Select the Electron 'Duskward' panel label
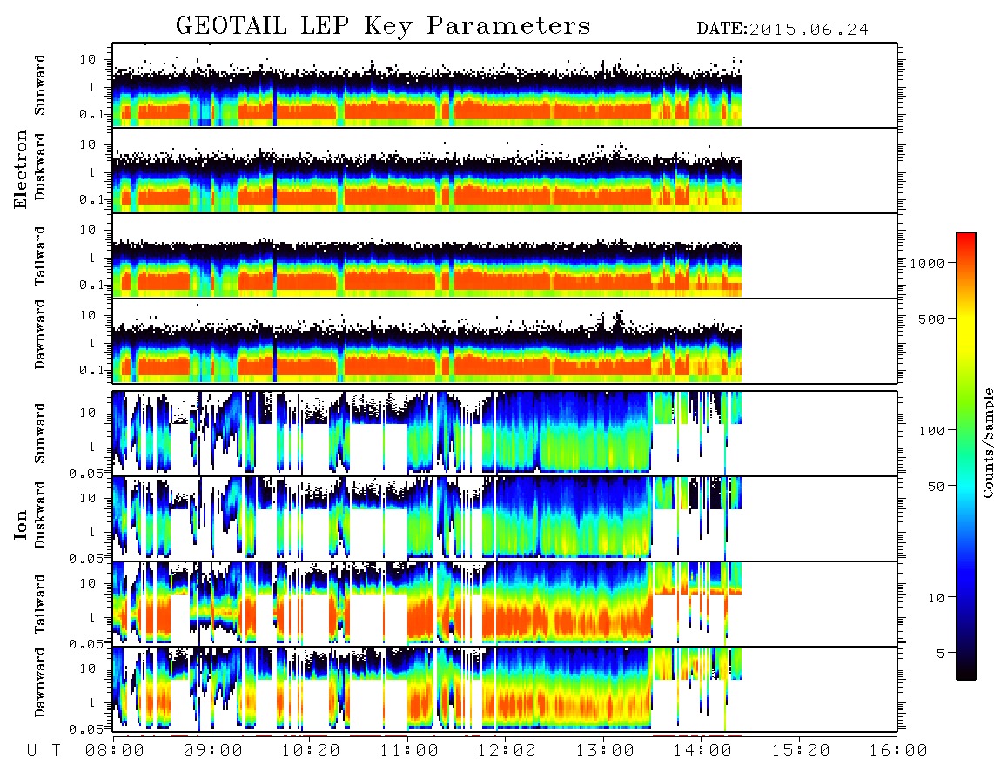This screenshot has width=994, height=766. [x=40, y=166]
